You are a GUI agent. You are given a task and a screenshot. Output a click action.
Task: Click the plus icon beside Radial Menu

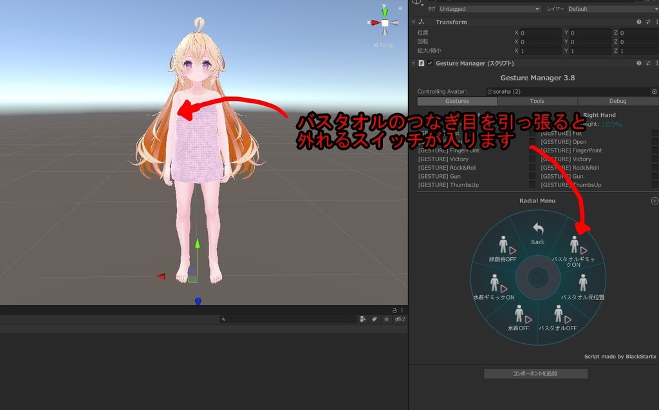click(654, 201)
